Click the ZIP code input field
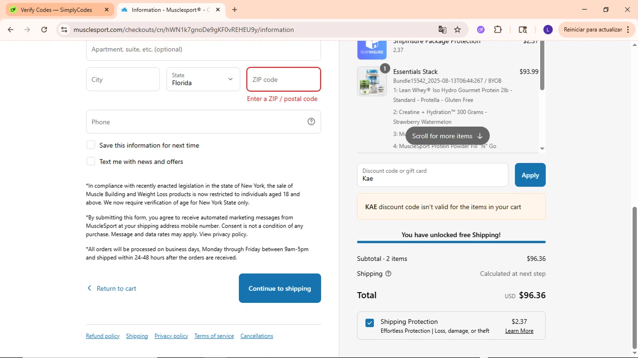 (284, 79)
